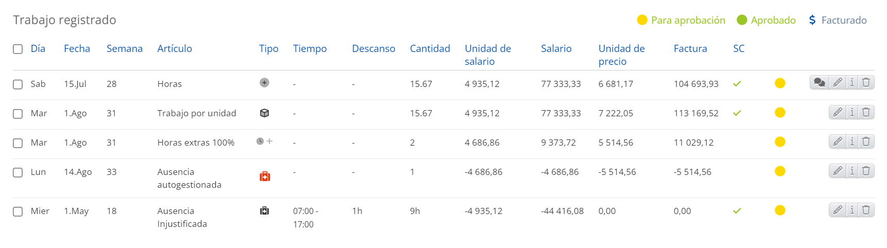
Task: Click the yellow status dot on Sab row
Action: 780,83
